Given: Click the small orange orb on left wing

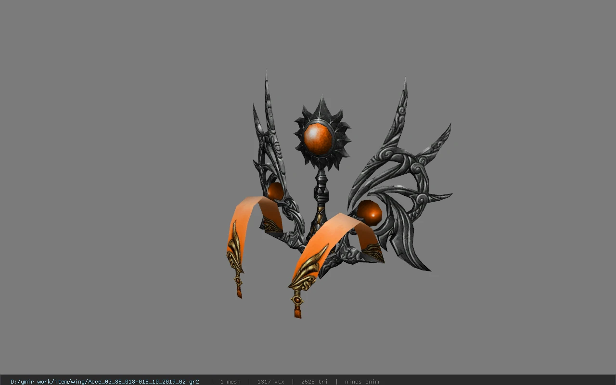Looking at the screenshot, I should pyautogui.click(x=275, y=191).
